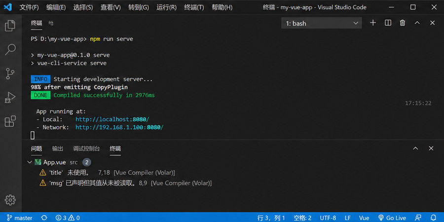Open the Extensions view
The height and width of the screenshot is (222, 444).
tap(10, 121)
